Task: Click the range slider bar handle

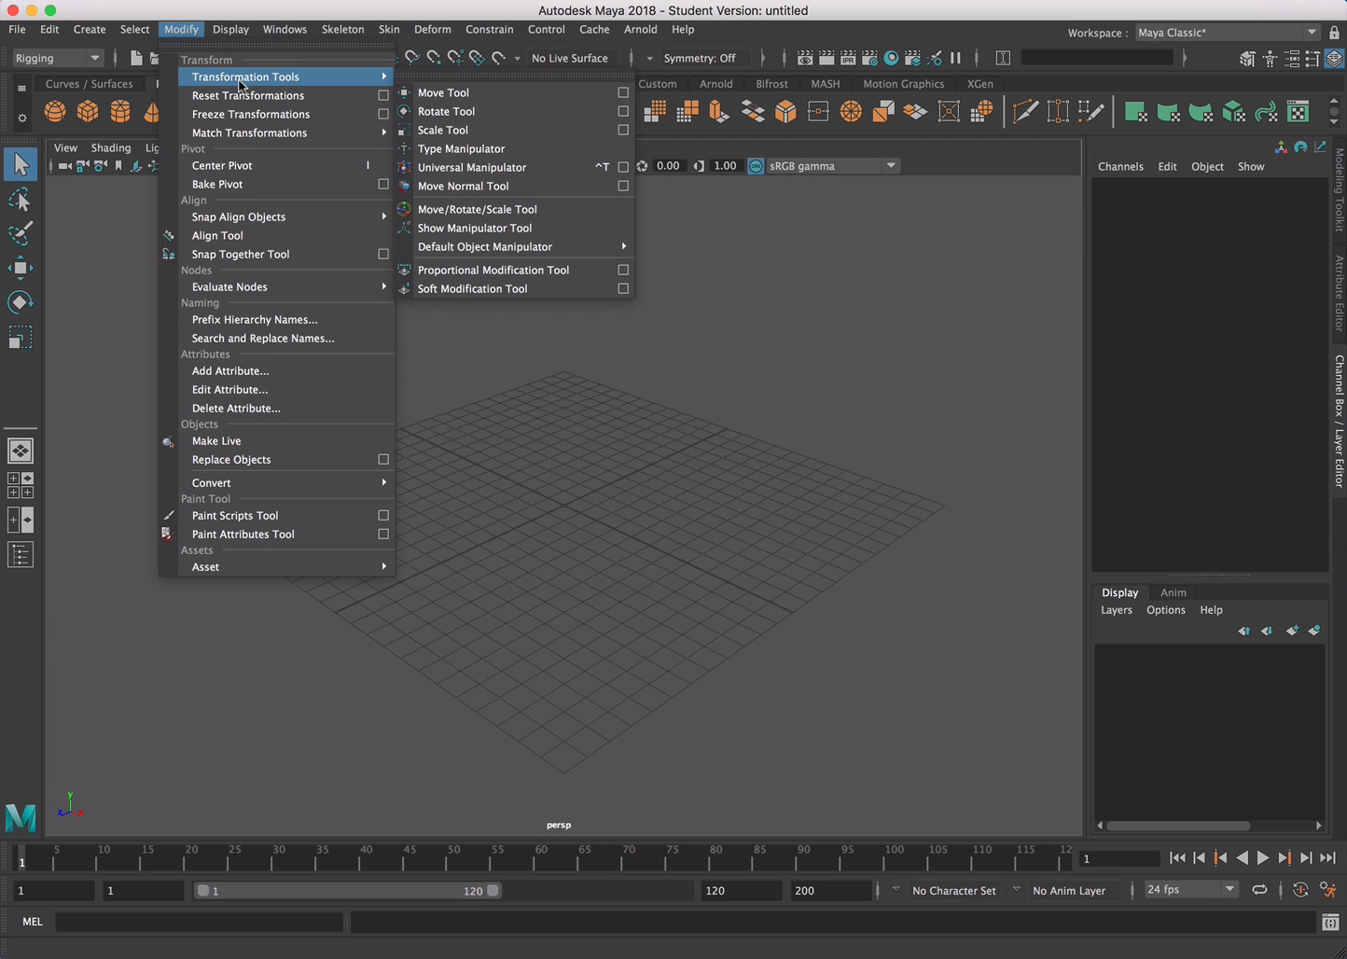Action: [347, 891]
